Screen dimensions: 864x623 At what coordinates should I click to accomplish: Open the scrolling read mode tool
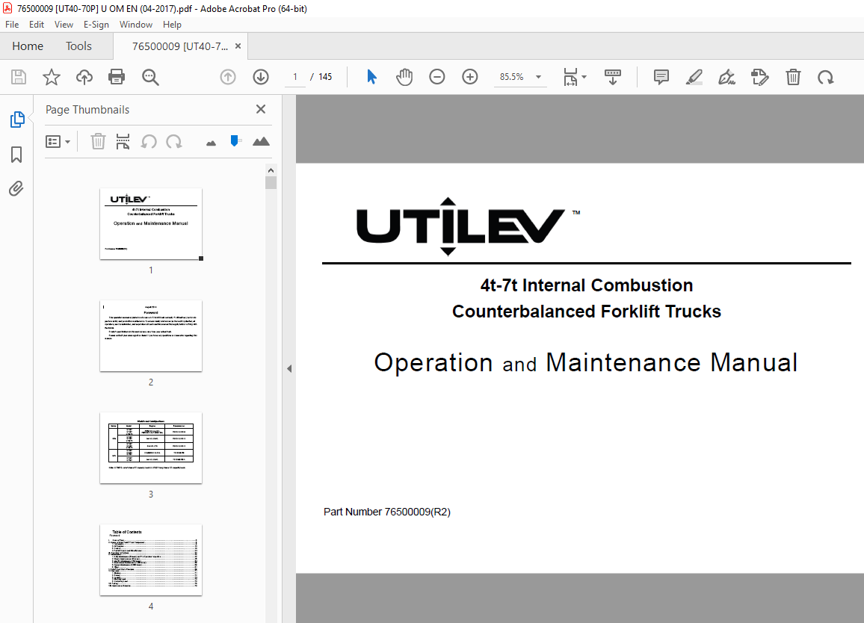click(x=613, y=77)
